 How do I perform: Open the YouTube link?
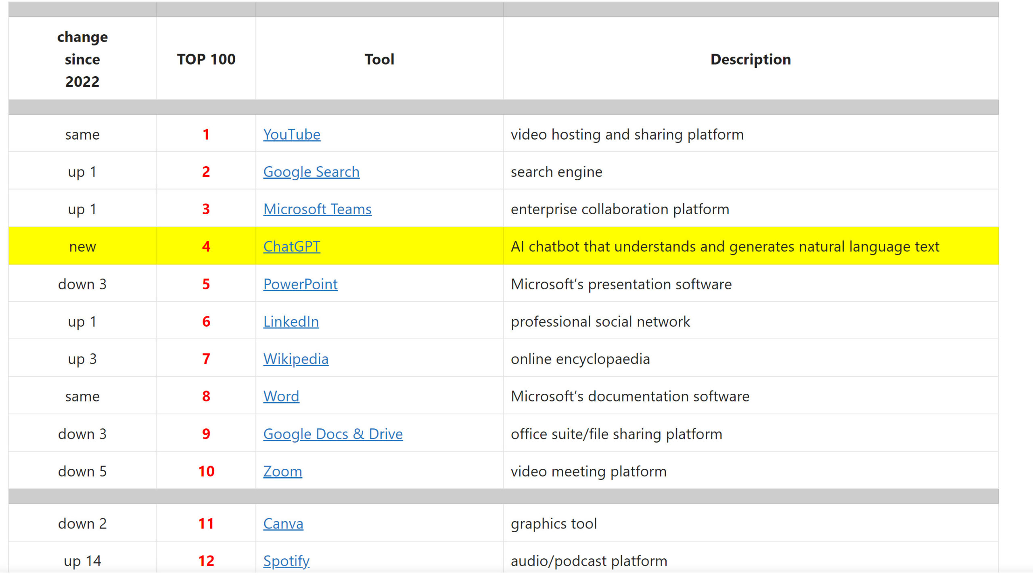point(292,134)
